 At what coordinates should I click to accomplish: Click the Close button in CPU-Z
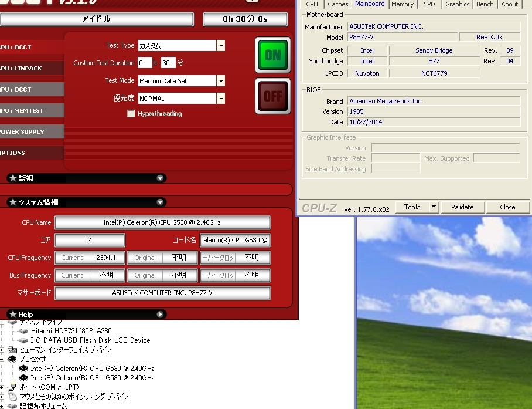click(507, 207)
